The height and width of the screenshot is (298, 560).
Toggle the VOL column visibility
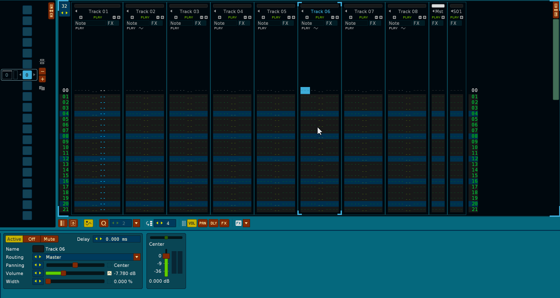click(192, 223)
